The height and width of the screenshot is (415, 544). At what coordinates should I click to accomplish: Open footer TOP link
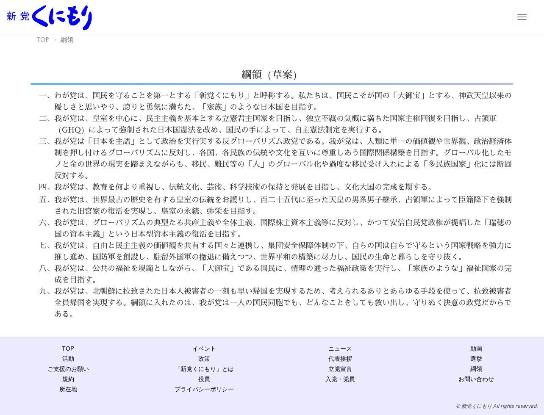click(x=68, y=349)
